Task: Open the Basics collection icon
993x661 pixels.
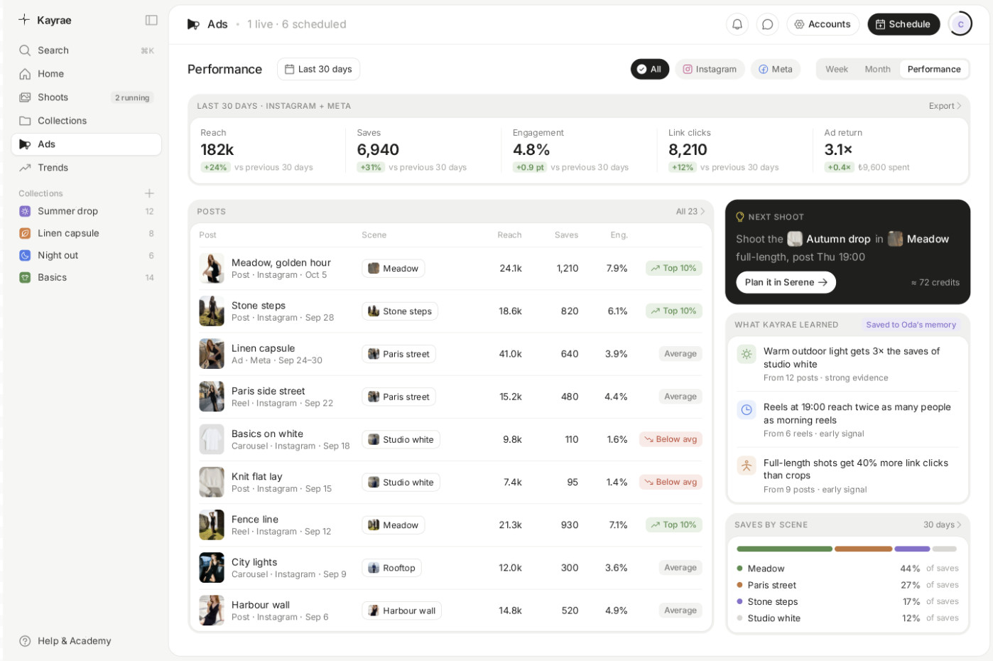Action: [x=25, y=277]
